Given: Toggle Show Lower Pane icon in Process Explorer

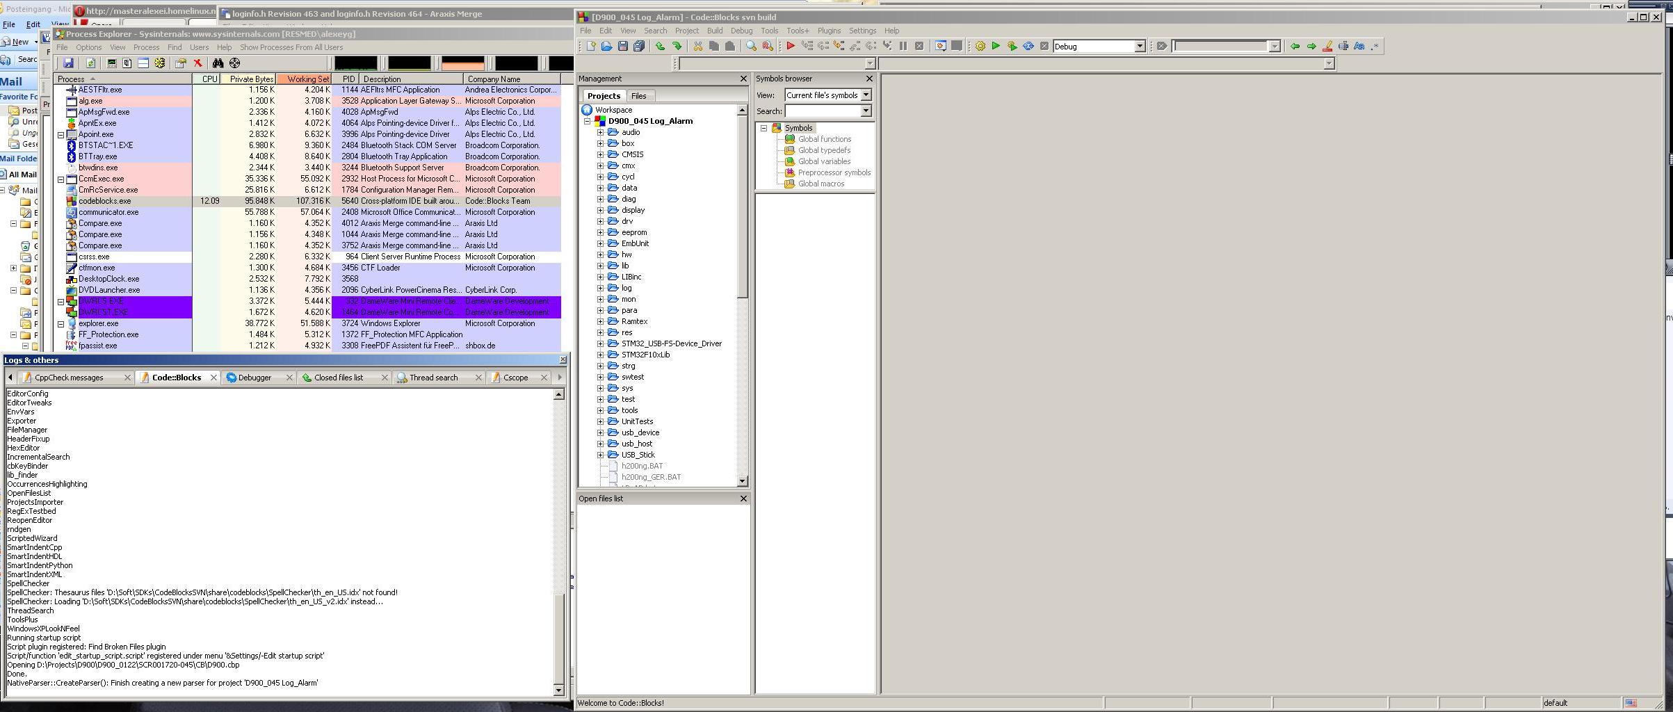Looking at the screenshot, I should [143, 63].
